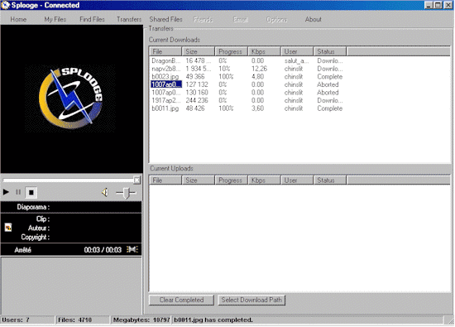Click the play button in media player
The height and width of the screenshot is (327, 455).
point(6,192)
